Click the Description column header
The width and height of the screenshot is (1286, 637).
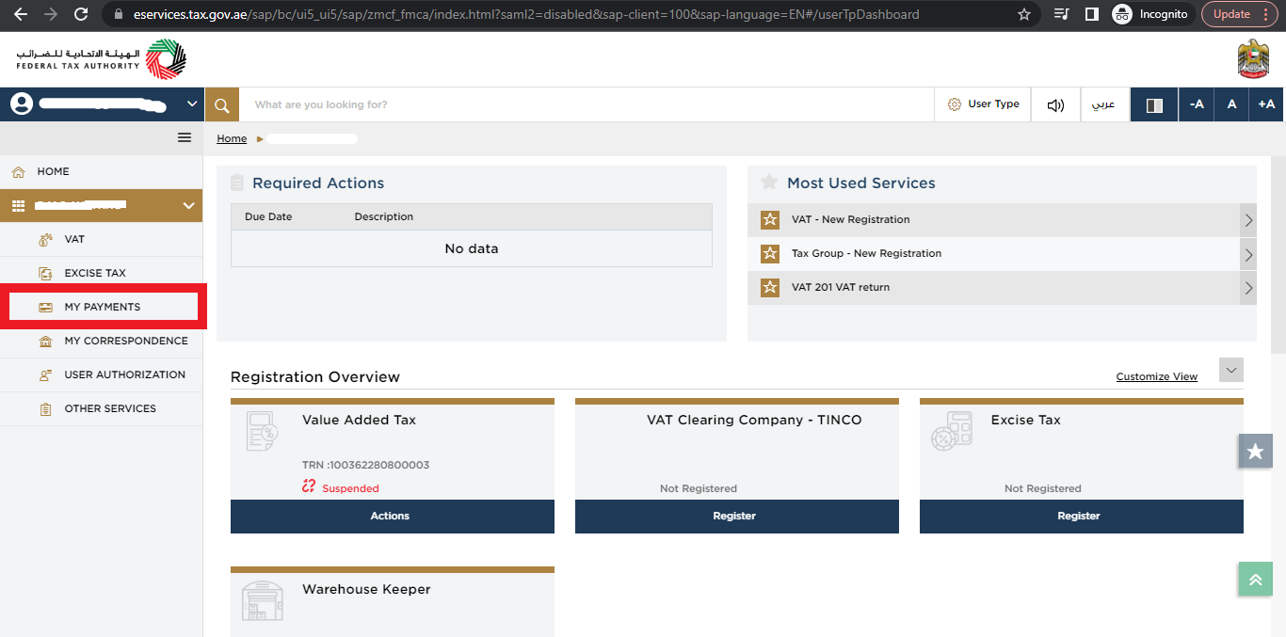pos(384,216)
